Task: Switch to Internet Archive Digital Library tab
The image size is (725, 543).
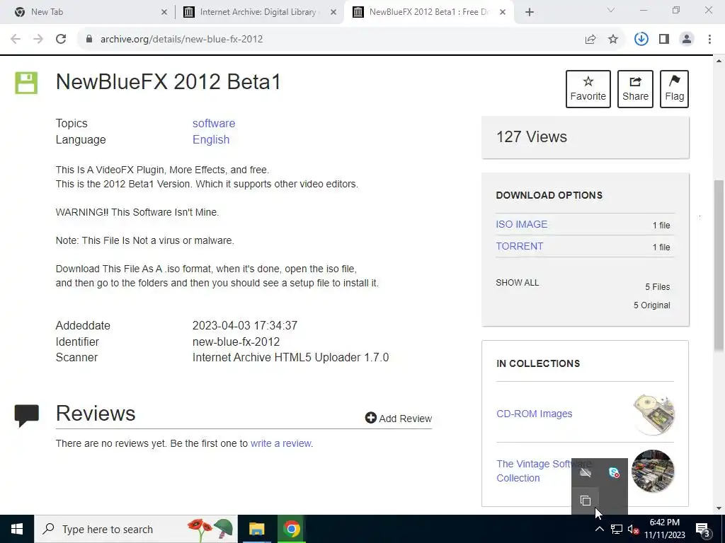Action: (x=259, y=12)
